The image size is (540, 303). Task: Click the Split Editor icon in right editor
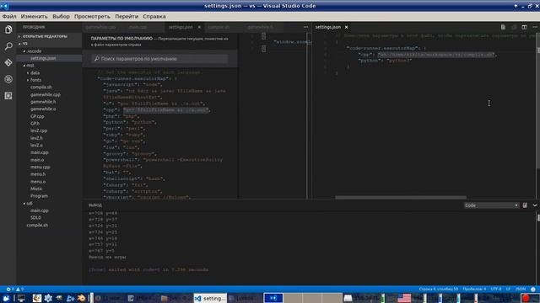[x=524, y=27]
